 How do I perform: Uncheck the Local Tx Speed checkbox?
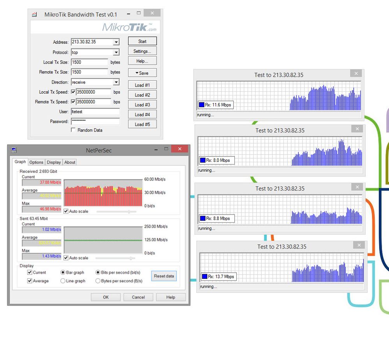(73, 92)
